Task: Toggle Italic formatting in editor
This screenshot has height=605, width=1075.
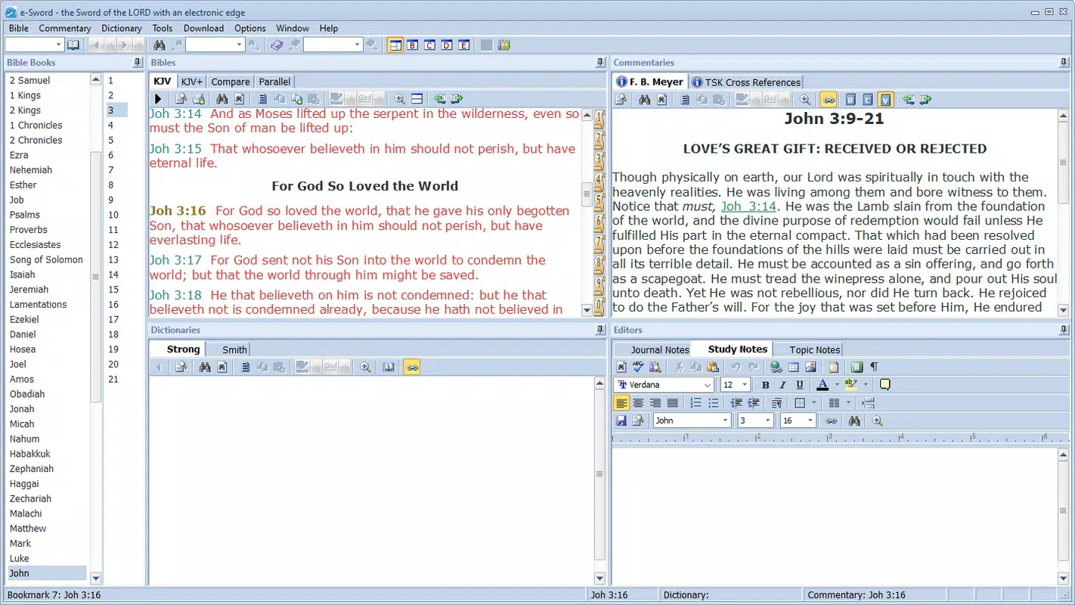Action: [782, 385]
